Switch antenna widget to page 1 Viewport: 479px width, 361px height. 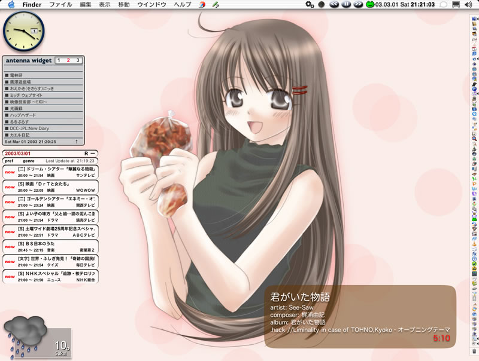click(x=59, y=60)
